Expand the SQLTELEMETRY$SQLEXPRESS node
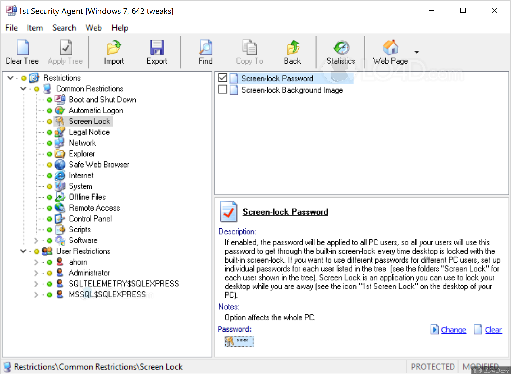The image size is (511, 374). [36, 284]
